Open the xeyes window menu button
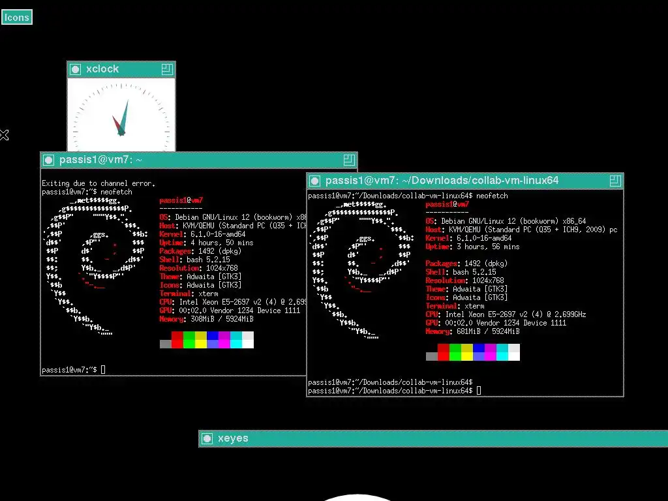The width and height of the screenshot is (668, 501). 207,438
